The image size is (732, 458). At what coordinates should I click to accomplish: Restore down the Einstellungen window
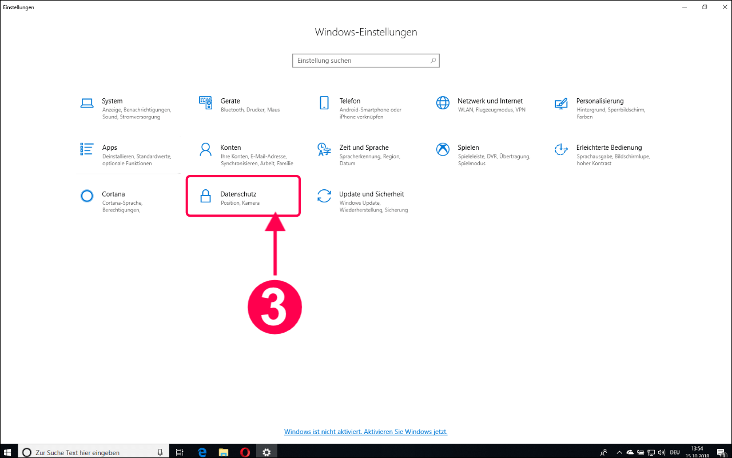[x=705, y=7]
